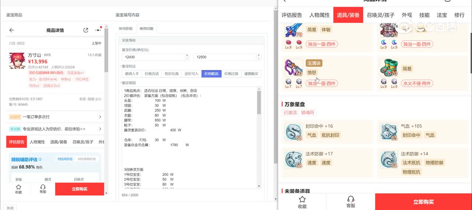
Task: Click inside the 鉴定原因 text area
Action: coord(190,138)
